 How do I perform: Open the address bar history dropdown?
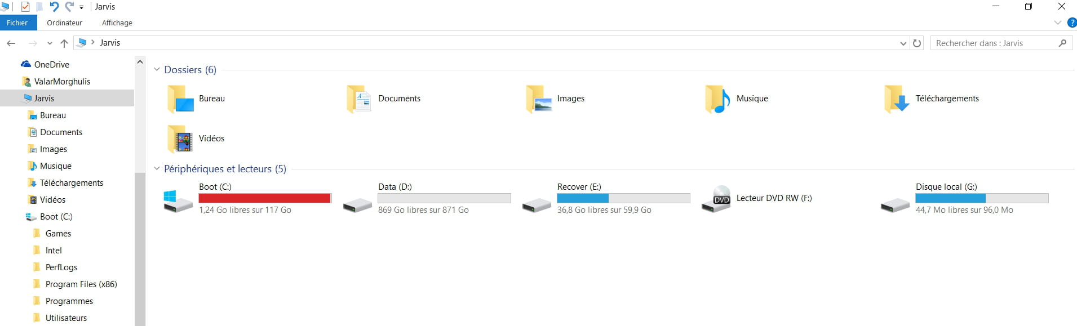(903, 43)
